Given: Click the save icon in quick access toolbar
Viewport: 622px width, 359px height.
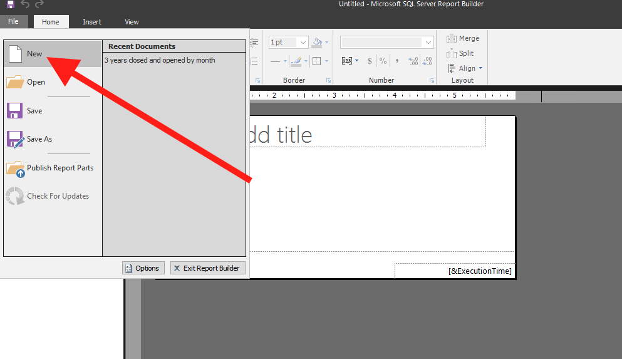Looking at the screenshot, I should coord(11,5).
